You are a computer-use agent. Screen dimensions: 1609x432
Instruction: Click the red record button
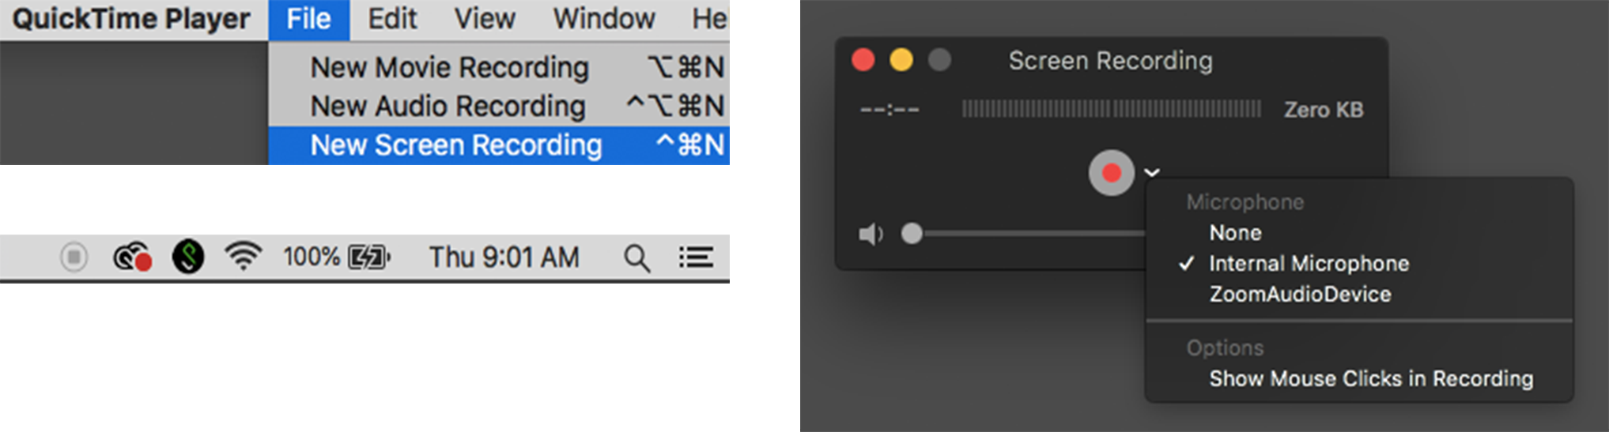1111,173
